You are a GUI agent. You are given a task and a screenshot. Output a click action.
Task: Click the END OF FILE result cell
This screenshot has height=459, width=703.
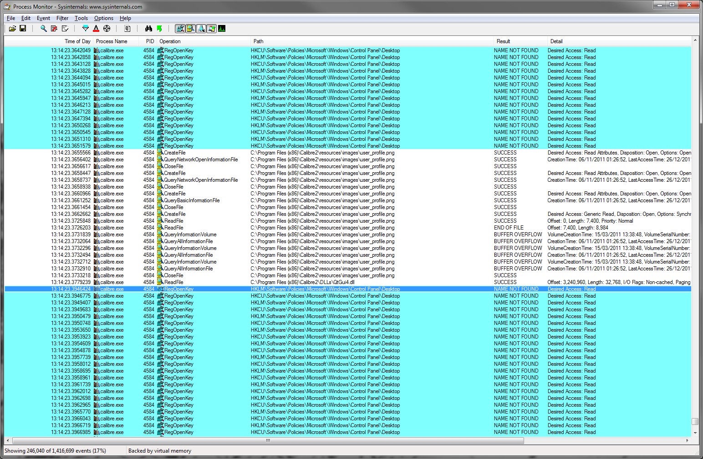coord(509,228)
